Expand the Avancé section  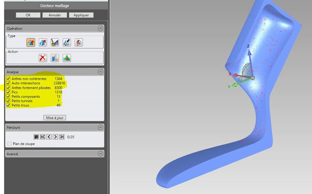[100, 154]
